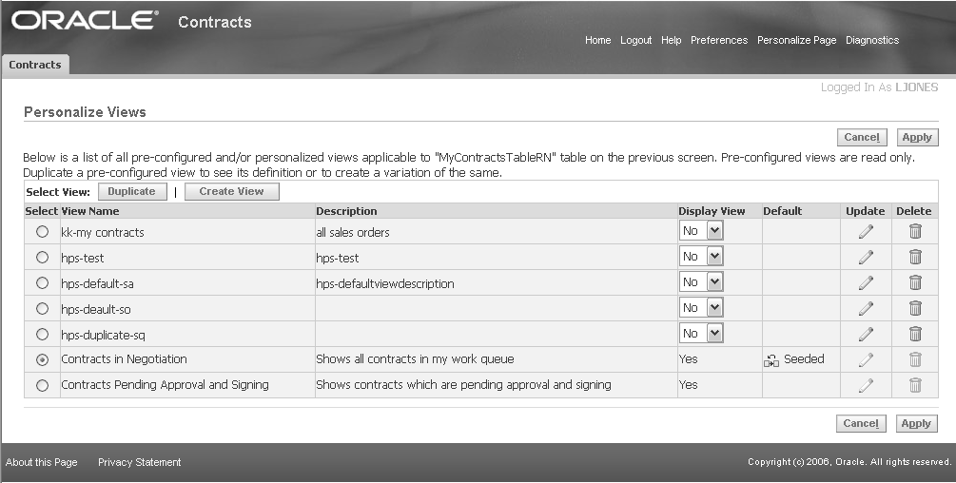Screen dimensions: 956x483
Task: Click update pencil for hps-duplicate-sq
Action: pyautogui.click(x=866, y=334)
